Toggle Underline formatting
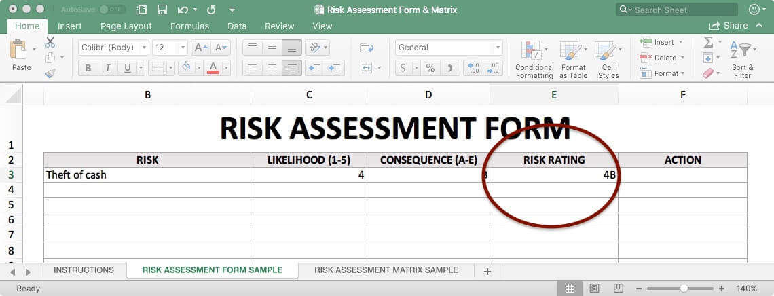 [128, 68]
